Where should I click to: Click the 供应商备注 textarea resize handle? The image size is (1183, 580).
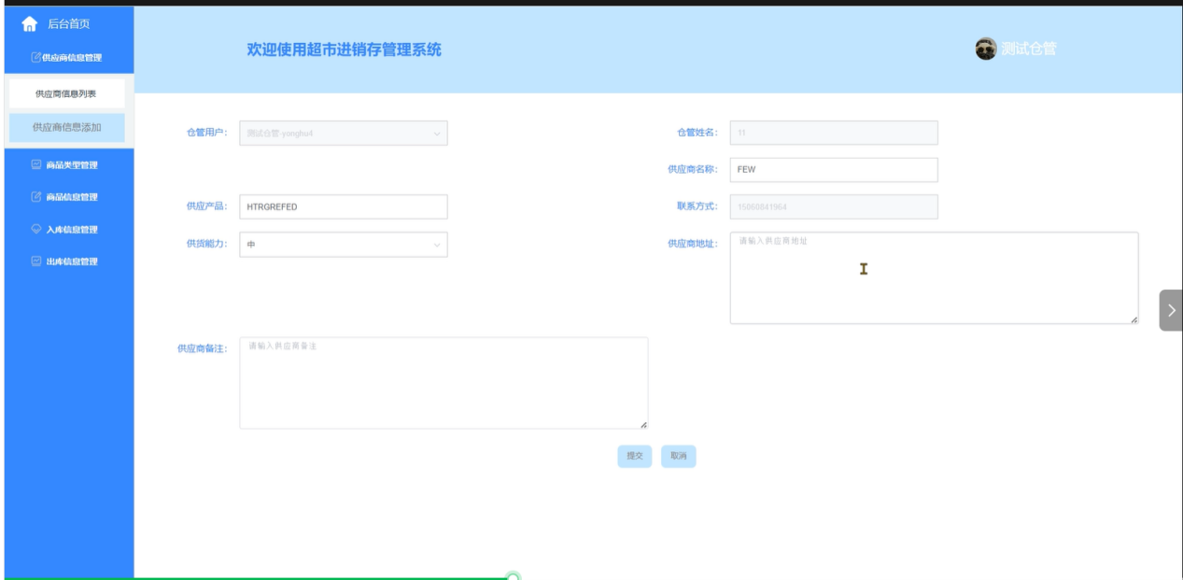(x=644, y=425)
